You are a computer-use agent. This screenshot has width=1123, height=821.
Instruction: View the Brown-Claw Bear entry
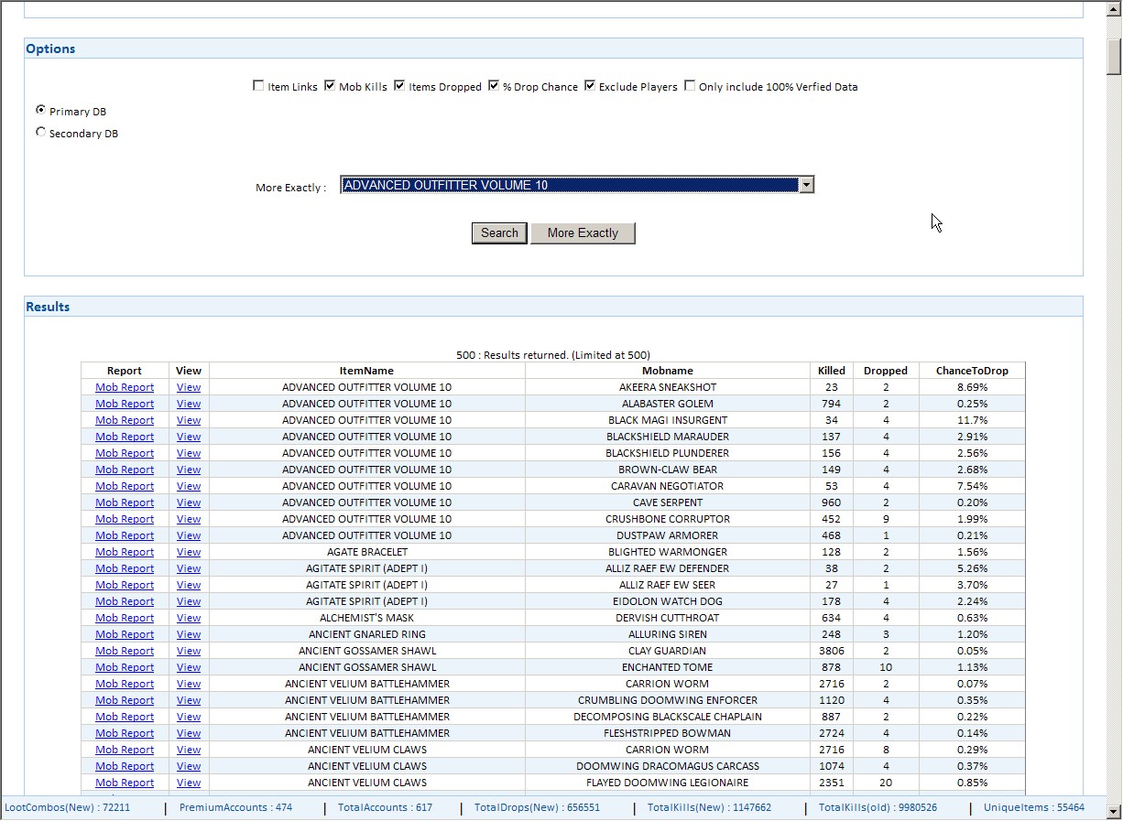[189, 470]
